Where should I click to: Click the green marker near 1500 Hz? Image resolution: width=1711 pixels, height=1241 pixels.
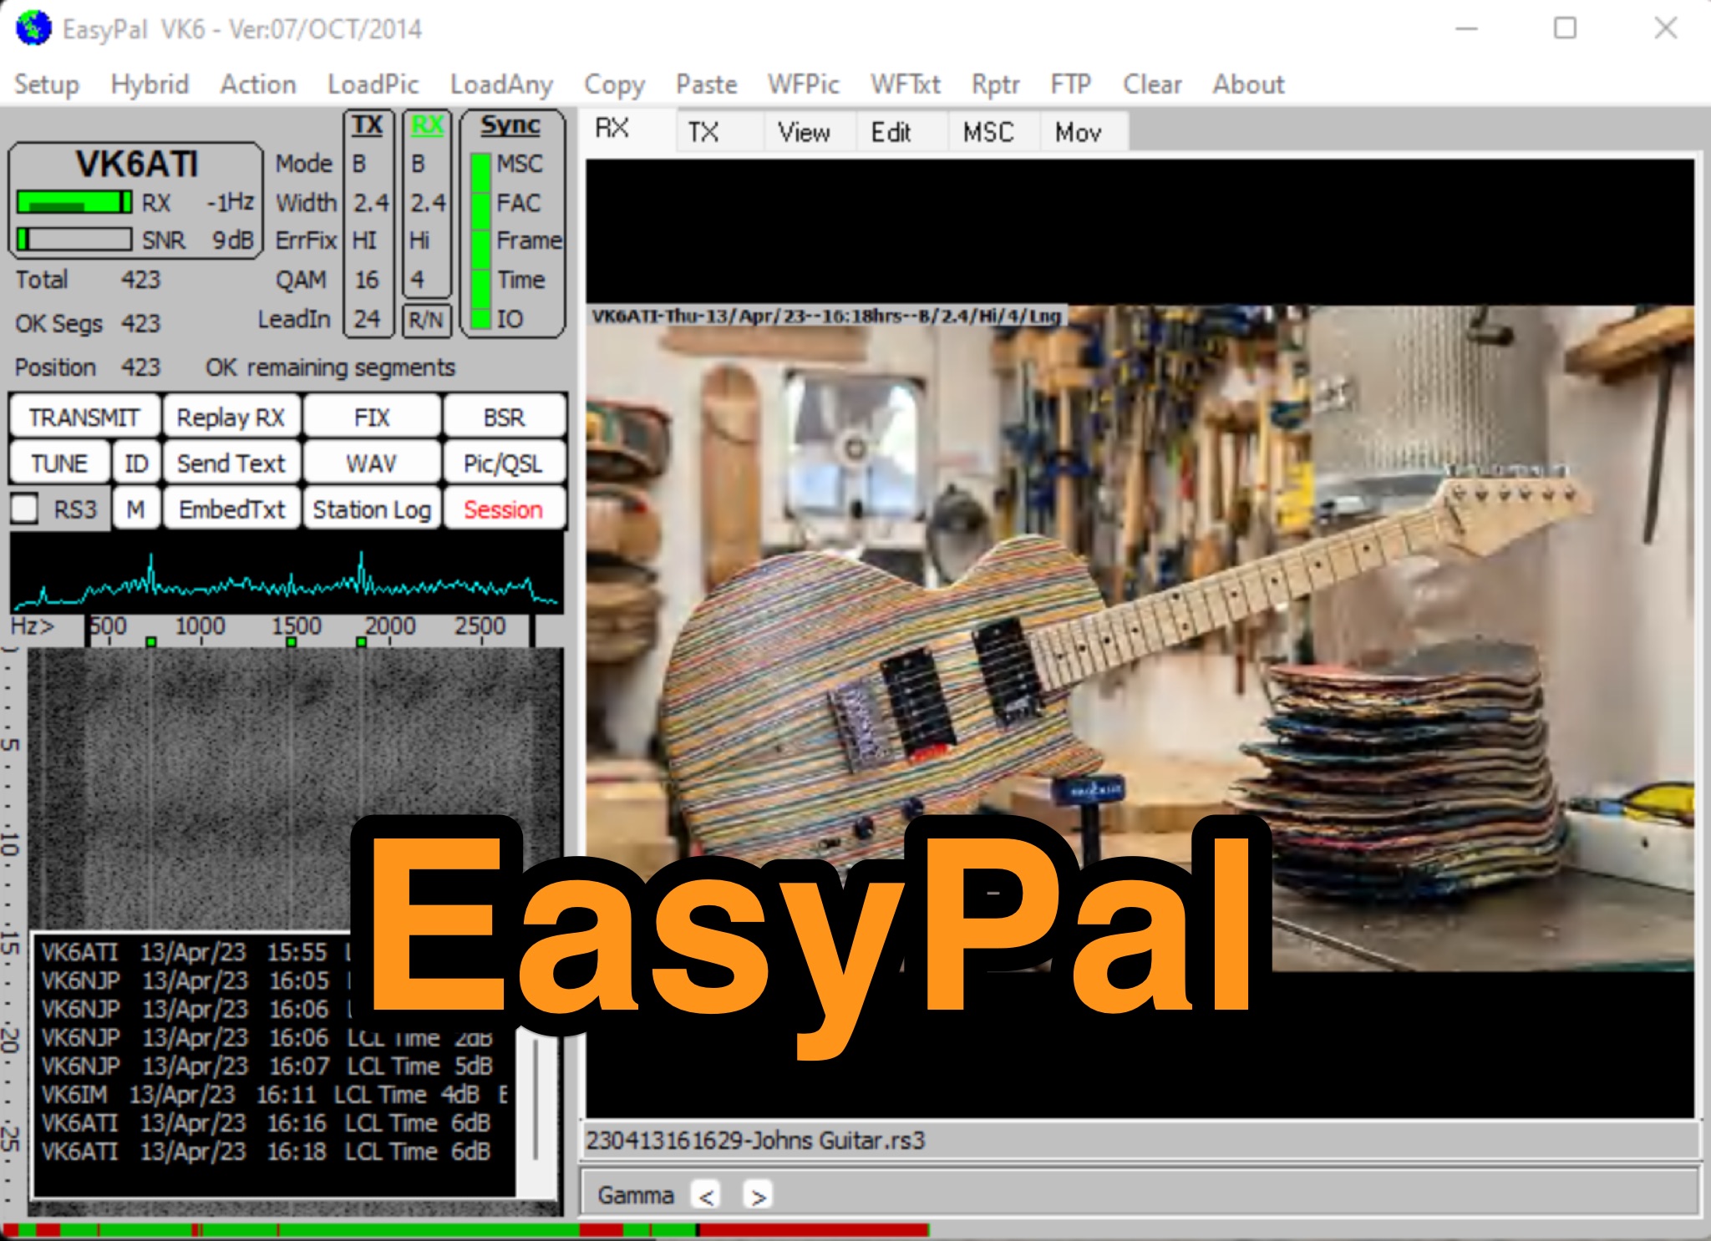pyautogui.click(x=291, y=642)
